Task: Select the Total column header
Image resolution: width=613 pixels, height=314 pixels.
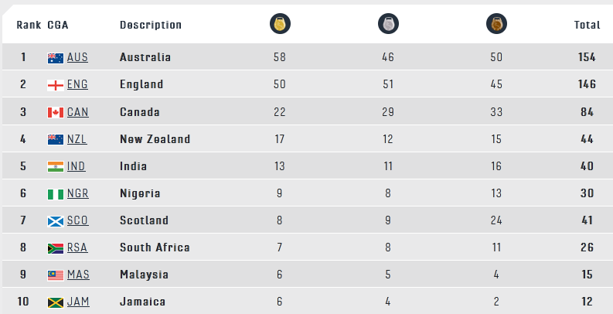Action: pyautogui.click(x=587, y=25)
